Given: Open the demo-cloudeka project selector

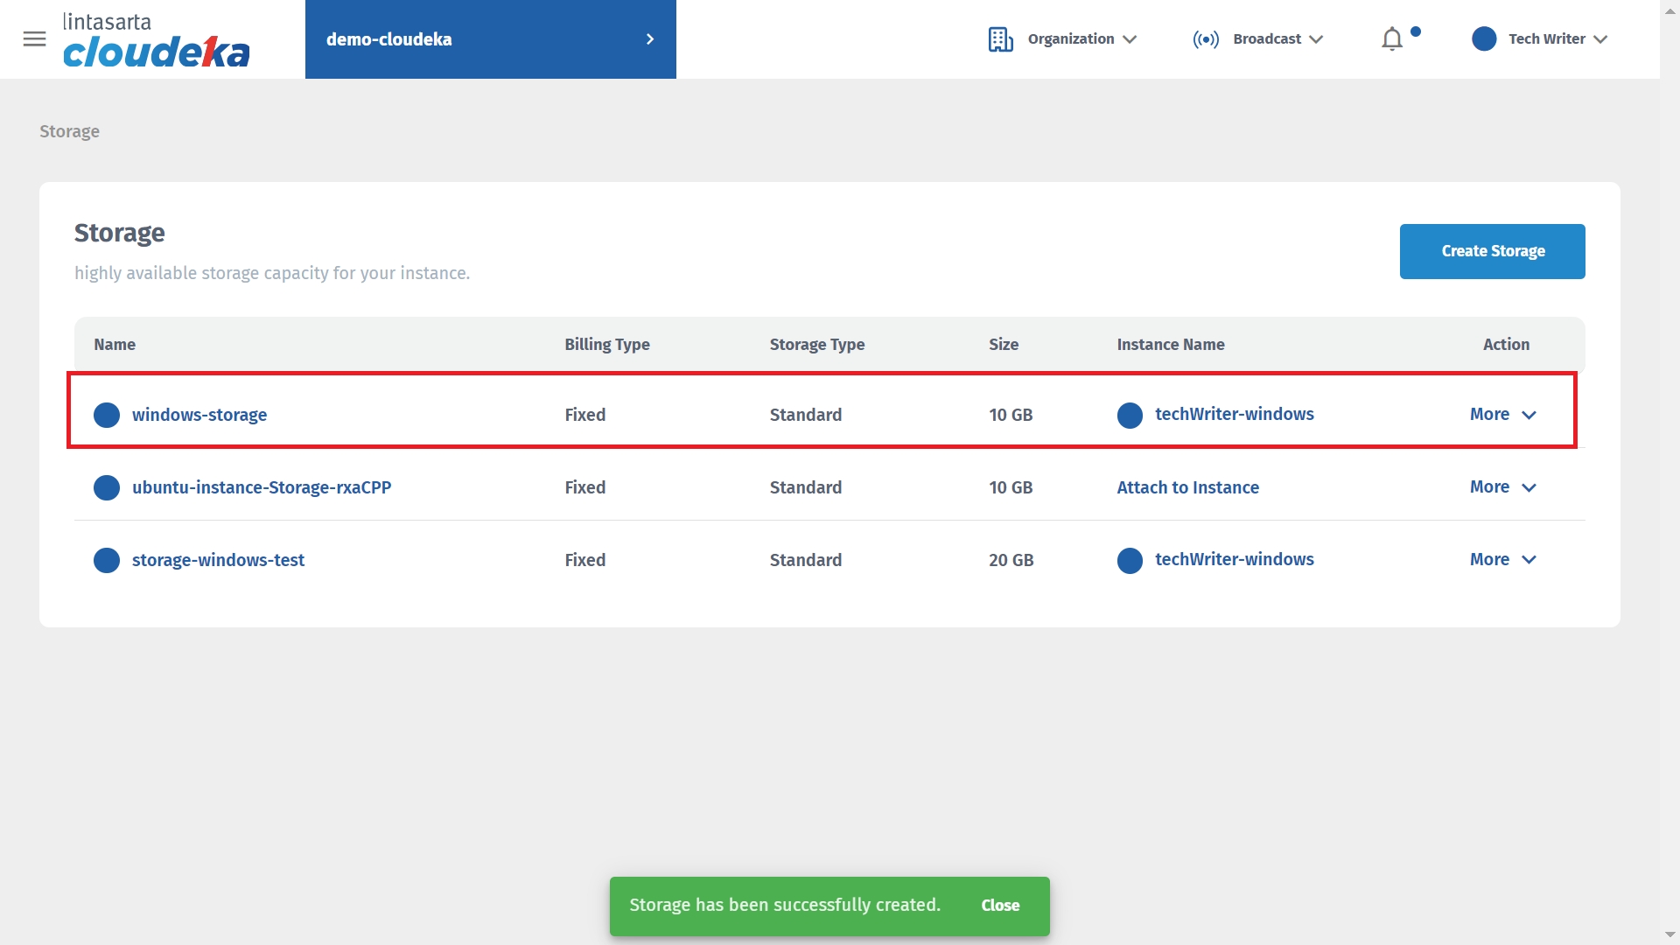Looking at the screenshot, I should [x=490, y=39].
